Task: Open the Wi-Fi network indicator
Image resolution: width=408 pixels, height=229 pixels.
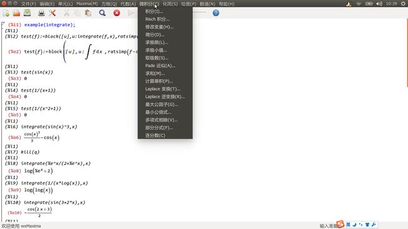Action: [x=358, y=4]
